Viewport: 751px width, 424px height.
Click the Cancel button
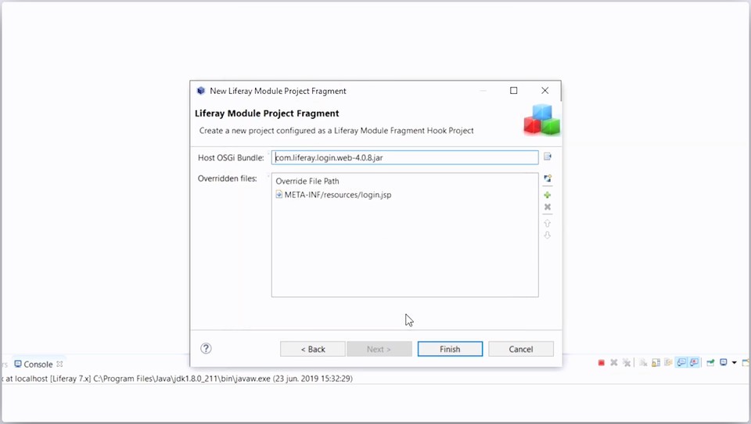(x=521, y=349)
